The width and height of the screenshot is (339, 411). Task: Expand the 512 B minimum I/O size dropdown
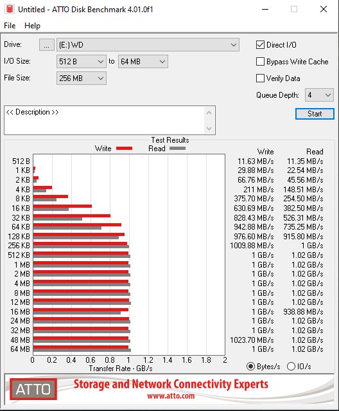click(x=82, y=62)
